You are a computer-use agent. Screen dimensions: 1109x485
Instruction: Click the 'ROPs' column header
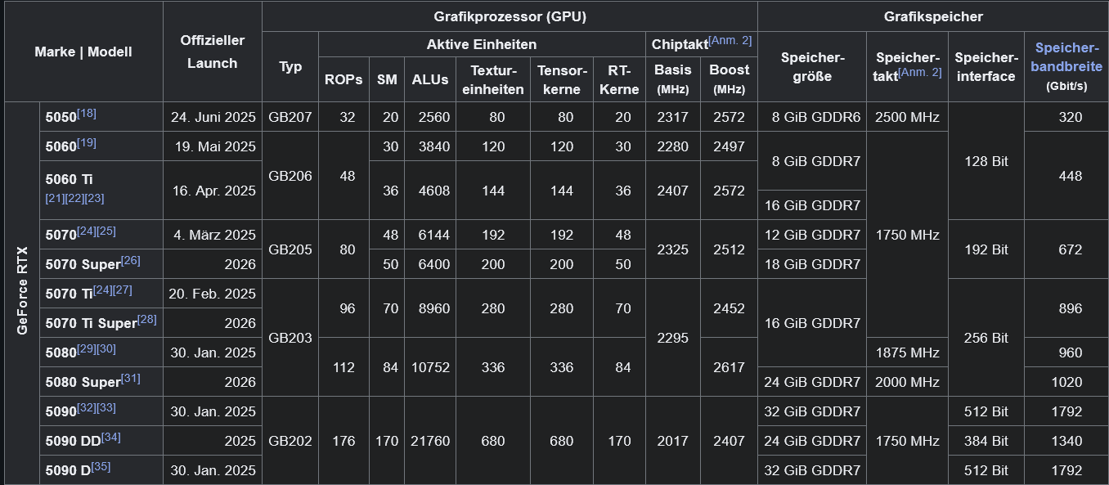(x=343, y=79)
